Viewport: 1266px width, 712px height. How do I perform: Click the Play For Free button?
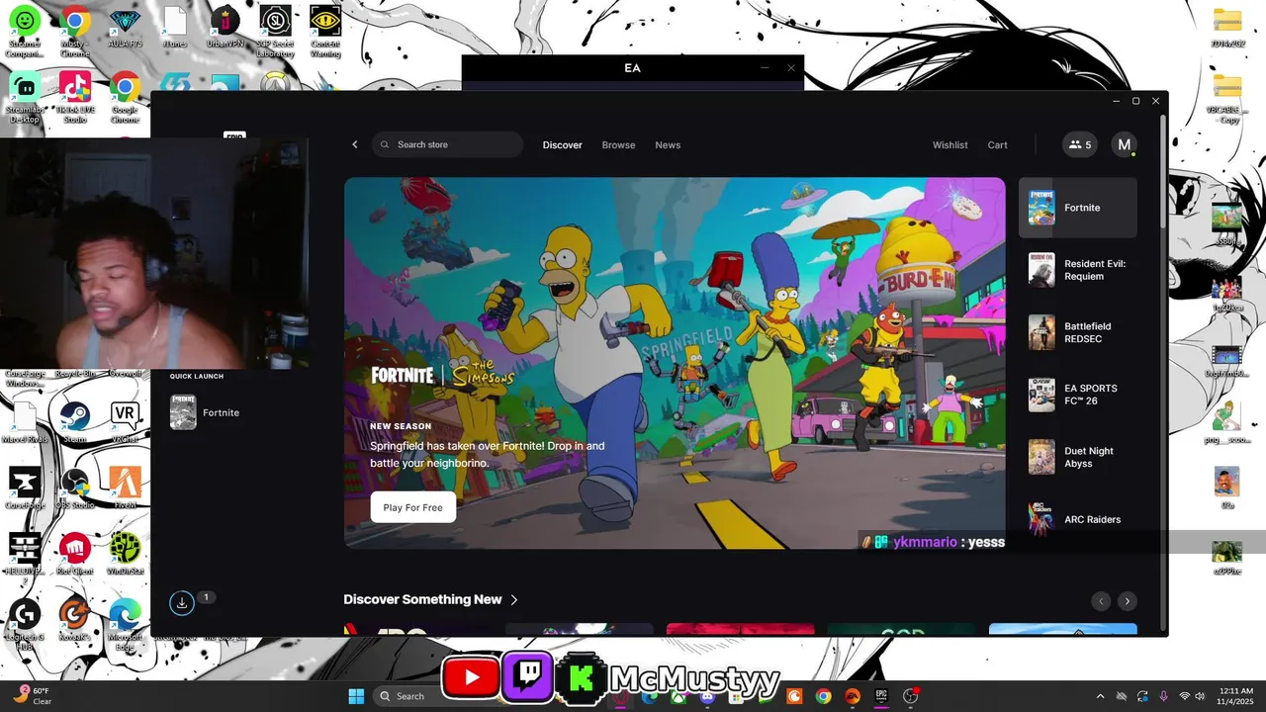point(412,507)
